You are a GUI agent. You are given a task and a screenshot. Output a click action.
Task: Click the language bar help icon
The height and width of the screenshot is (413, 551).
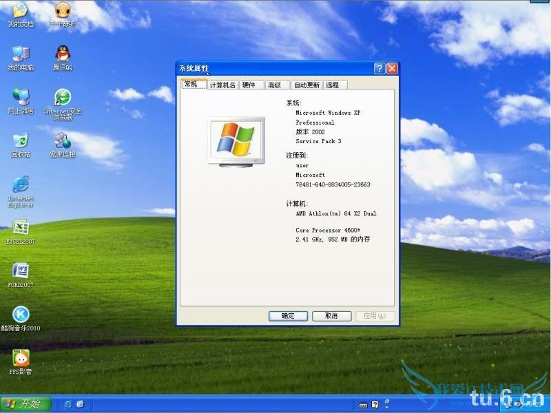click(x=375, y=405)
